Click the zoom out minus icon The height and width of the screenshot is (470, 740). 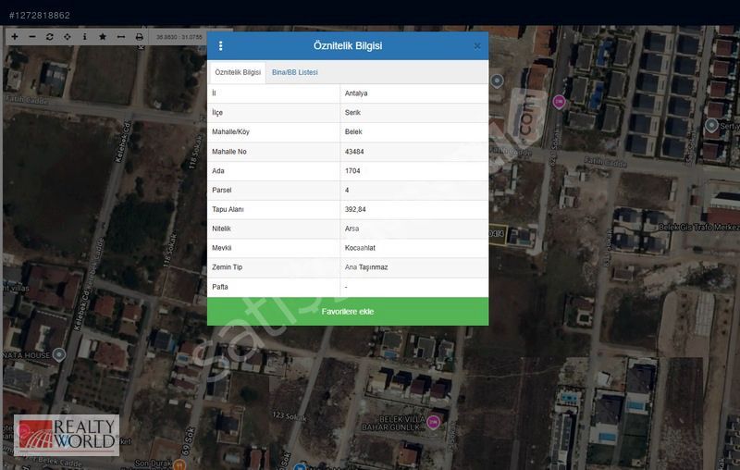pyautogui.click(x=32, y=37)
